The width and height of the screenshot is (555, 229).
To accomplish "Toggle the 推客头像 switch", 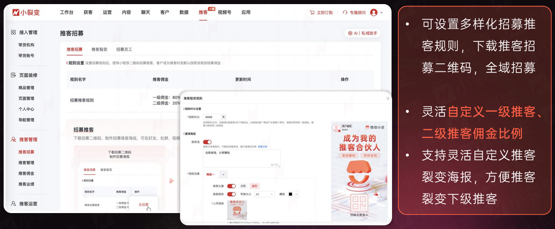I will click(x=231, y=186).
